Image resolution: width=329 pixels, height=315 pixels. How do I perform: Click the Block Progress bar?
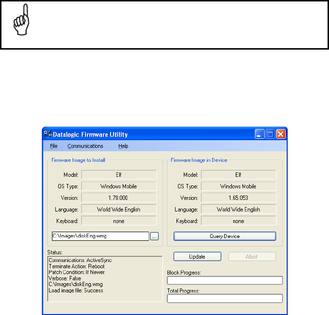(225, 280)
